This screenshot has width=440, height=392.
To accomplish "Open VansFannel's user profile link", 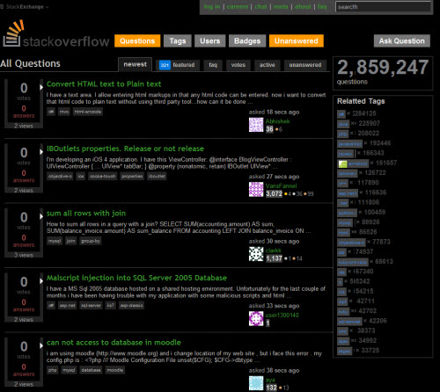I will [x=281, y=185].
